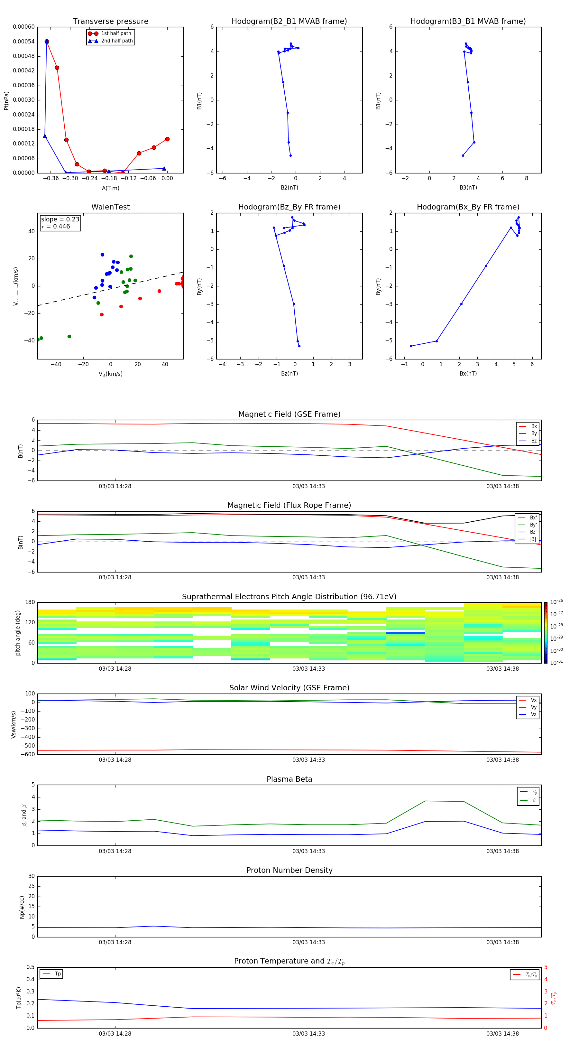This screenshot has width=579, height=1062.
Task: Click the 'slope = 0.23' annotation text
Action: 60,219
